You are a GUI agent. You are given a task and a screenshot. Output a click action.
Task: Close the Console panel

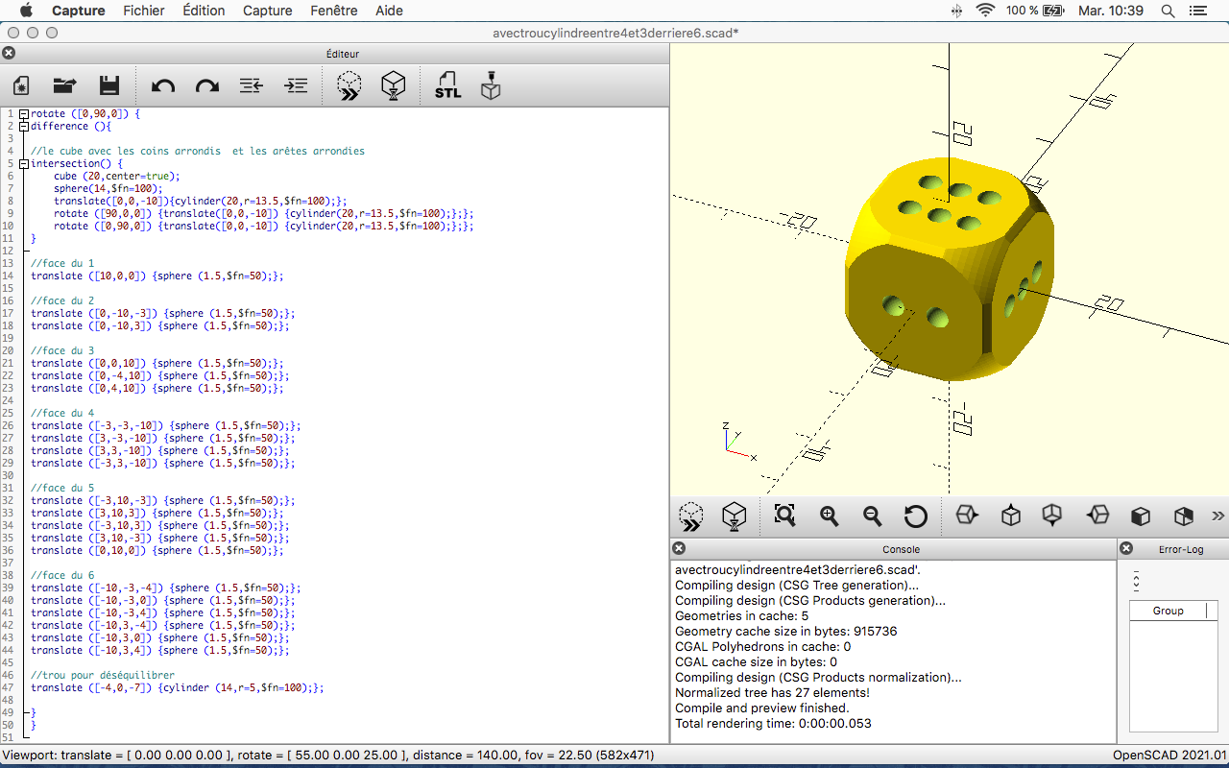679,549
